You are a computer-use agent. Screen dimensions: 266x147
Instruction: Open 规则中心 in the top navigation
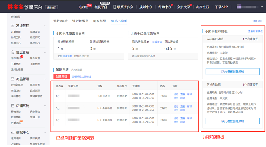146,7
